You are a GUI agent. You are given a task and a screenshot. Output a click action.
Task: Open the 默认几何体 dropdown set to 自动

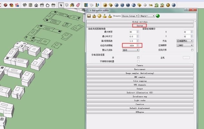[x=131, y=50]
